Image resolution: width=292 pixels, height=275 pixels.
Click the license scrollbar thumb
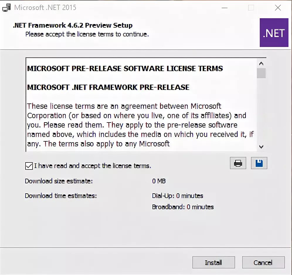click(261, 73)
